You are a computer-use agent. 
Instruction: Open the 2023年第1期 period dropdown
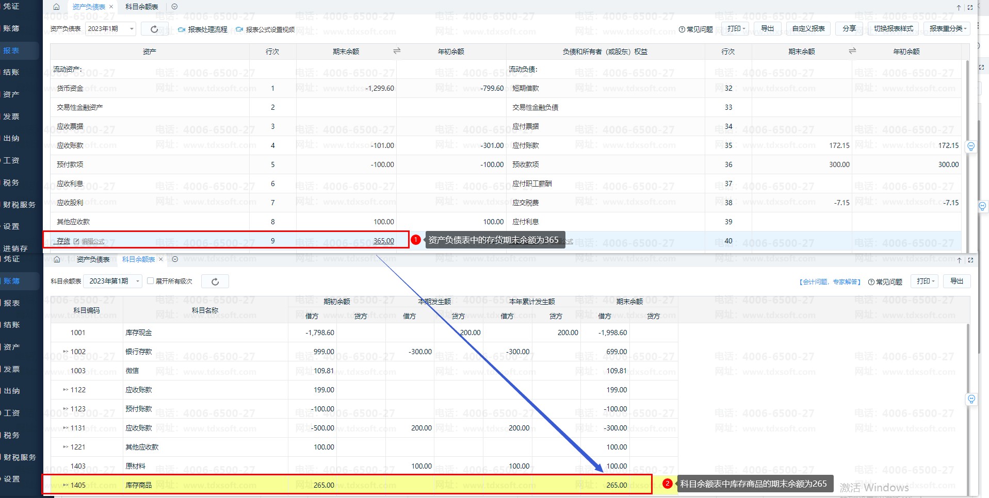[x=115, y=281]
